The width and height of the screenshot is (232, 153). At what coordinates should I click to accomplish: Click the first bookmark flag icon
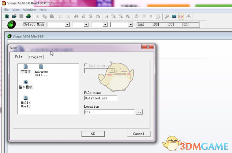tap(106, 17)
